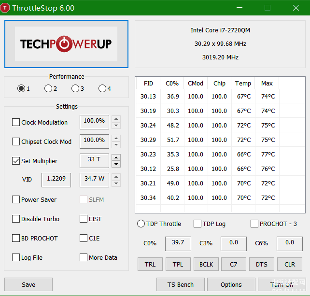Uncheck the Set Multiplier checkbox
Image resolution: width=310 pixels, height=296 pixels.
16,161
